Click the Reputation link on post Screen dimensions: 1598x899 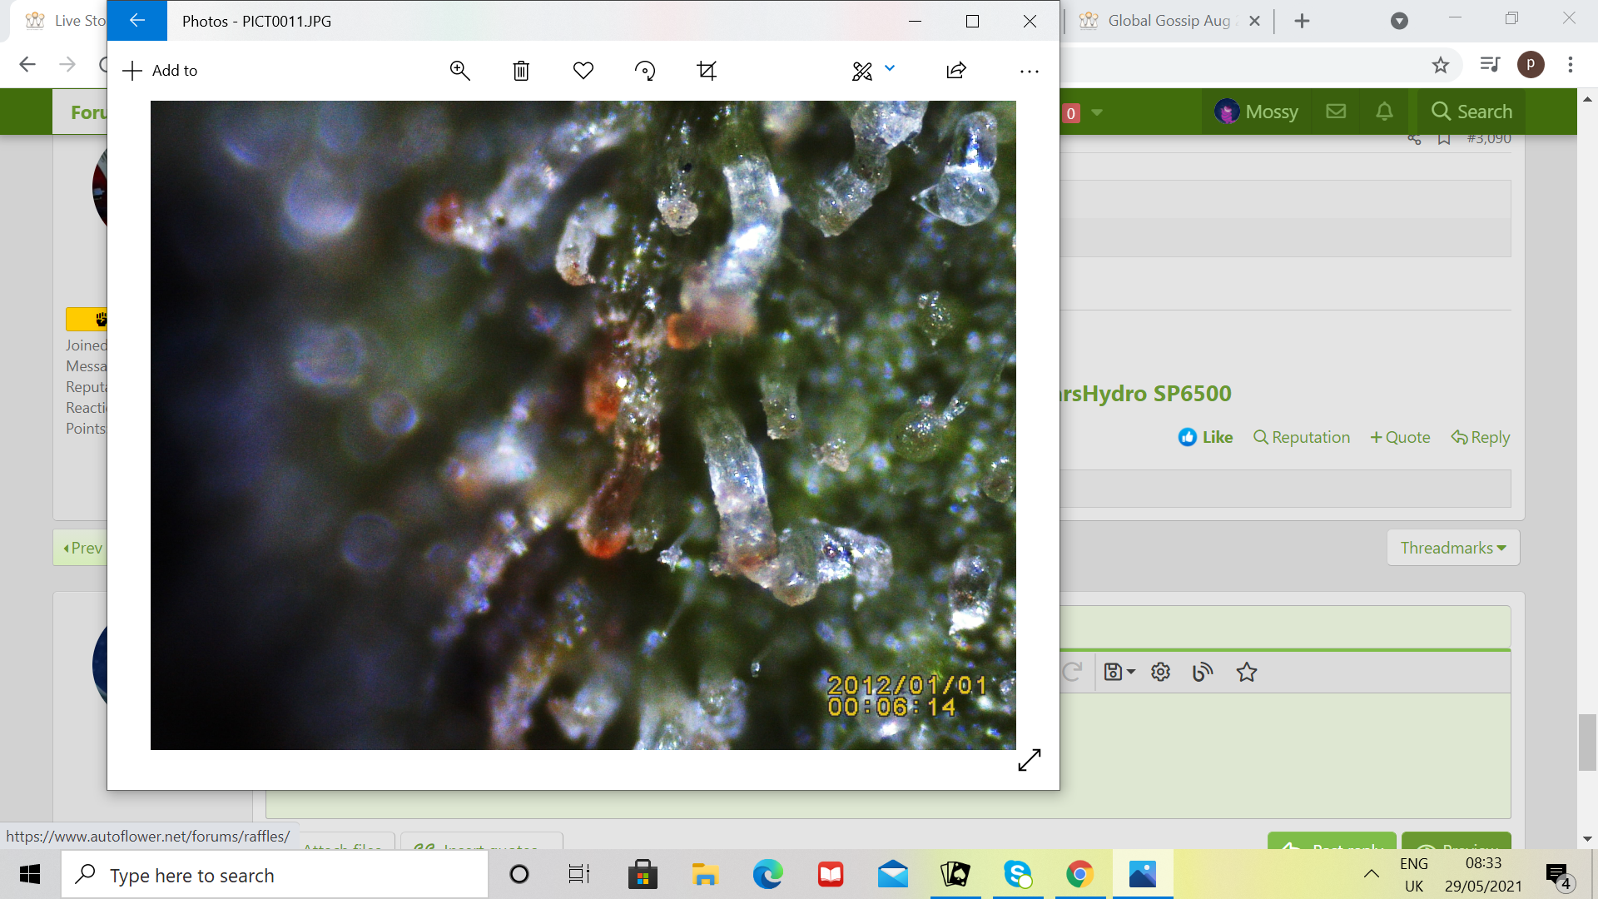coord(1302,437)
